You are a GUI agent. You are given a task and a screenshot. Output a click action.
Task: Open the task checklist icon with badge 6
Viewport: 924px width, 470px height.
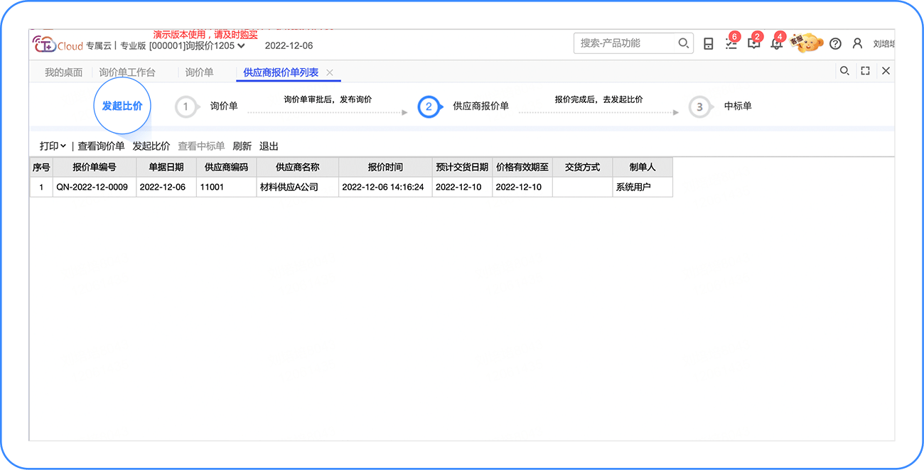click(731, 44)
